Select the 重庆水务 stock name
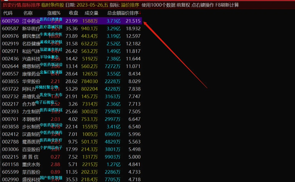 coord(31,164)
